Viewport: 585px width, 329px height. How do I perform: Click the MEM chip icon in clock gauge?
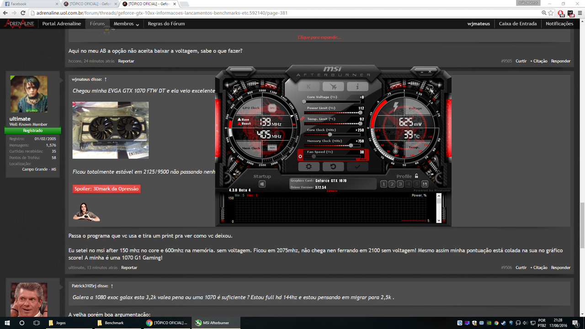pyautogui.click(x=272, y=148)
